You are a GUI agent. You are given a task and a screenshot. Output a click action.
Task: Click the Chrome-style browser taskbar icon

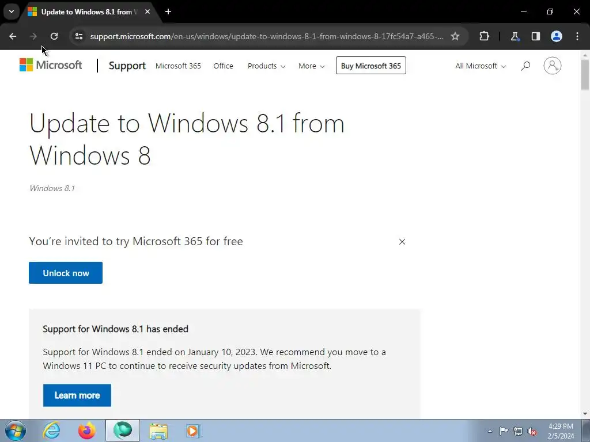point(123,430)
